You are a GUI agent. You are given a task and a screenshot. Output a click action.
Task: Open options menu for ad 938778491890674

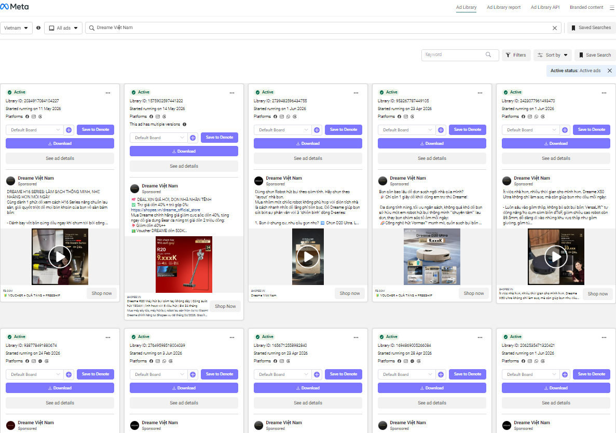pyautogui.click(x=108, y=337)
